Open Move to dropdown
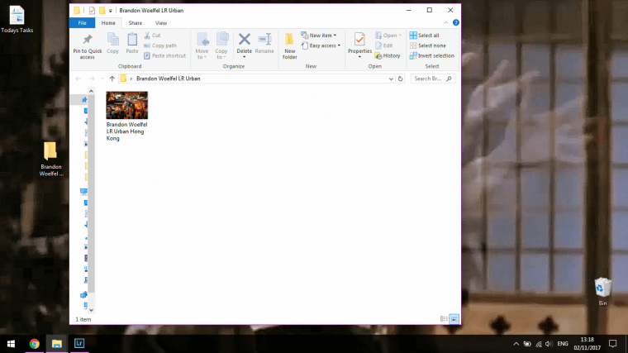 (x=202, y=45)
